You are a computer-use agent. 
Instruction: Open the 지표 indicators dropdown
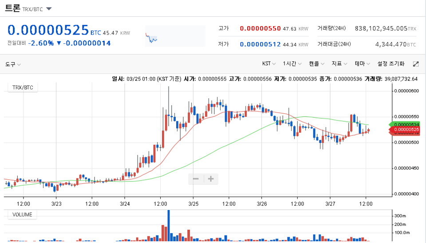pos(339,64)
